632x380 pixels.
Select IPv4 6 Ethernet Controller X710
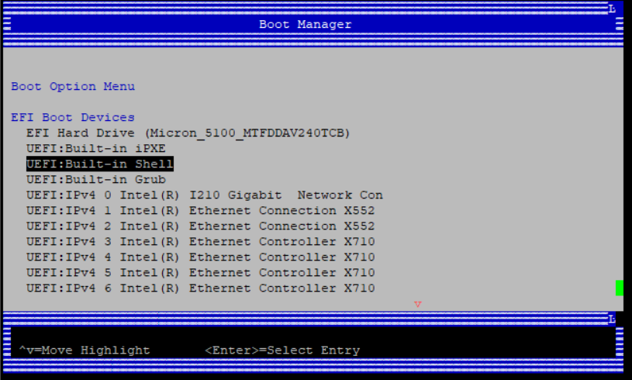200,288
